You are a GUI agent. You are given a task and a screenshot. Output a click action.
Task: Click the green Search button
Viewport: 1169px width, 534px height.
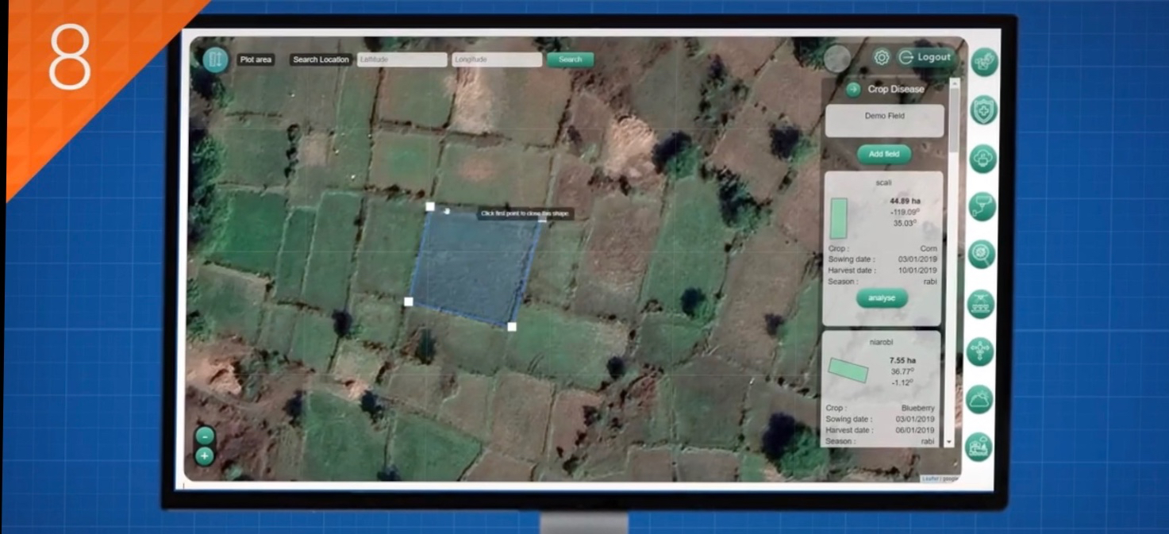tap(570, 60)
